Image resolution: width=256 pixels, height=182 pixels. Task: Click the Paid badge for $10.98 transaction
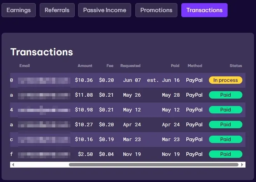[226, 110]
